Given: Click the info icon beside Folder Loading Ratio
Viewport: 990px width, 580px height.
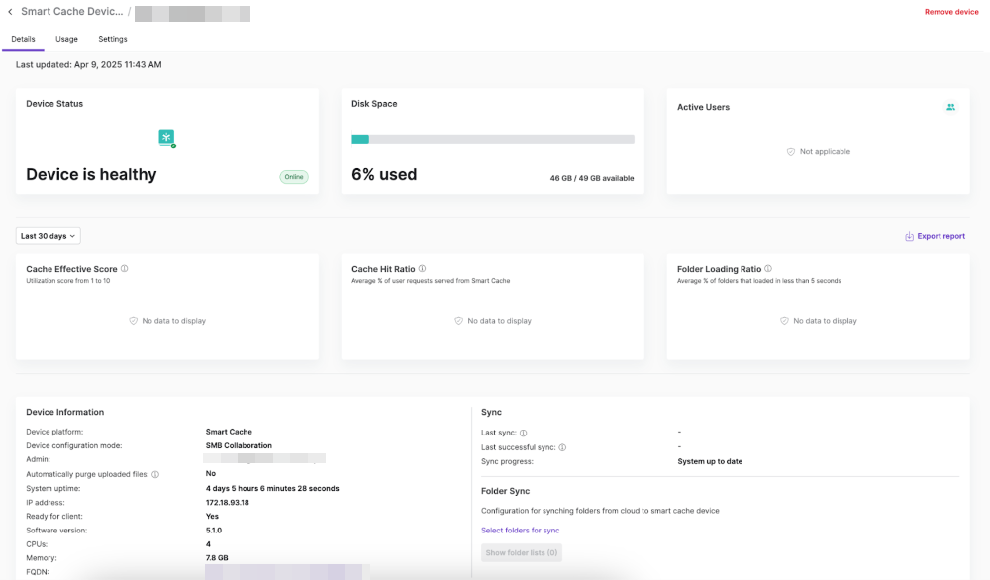Looking at the screenshot, I should click(768, 269).
